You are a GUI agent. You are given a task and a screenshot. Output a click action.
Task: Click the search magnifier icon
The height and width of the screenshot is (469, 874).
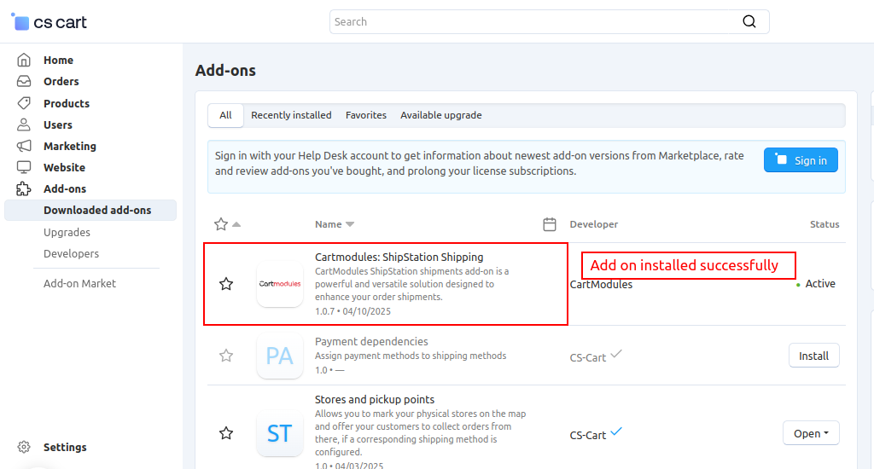(x=749, y=22)
